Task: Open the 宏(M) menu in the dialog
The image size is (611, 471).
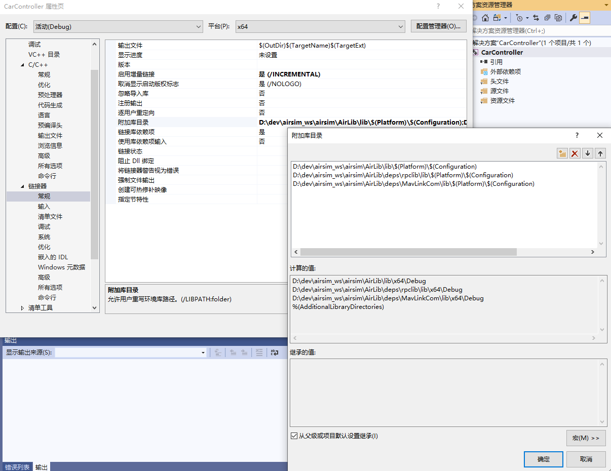Action: coord(586,438)
